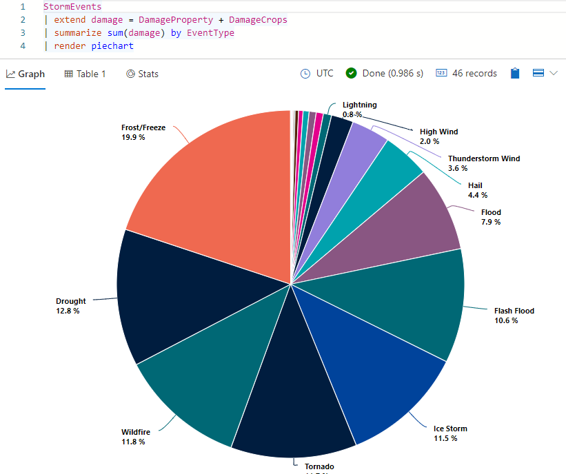Viewport: 566px width, 474px height.
Task: Open the Stats tab
Action: 142,74
